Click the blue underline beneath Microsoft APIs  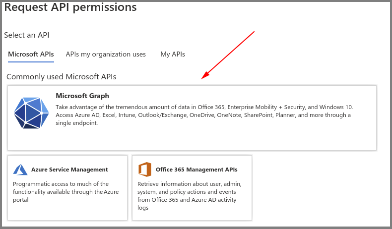(x=31, y=62)
